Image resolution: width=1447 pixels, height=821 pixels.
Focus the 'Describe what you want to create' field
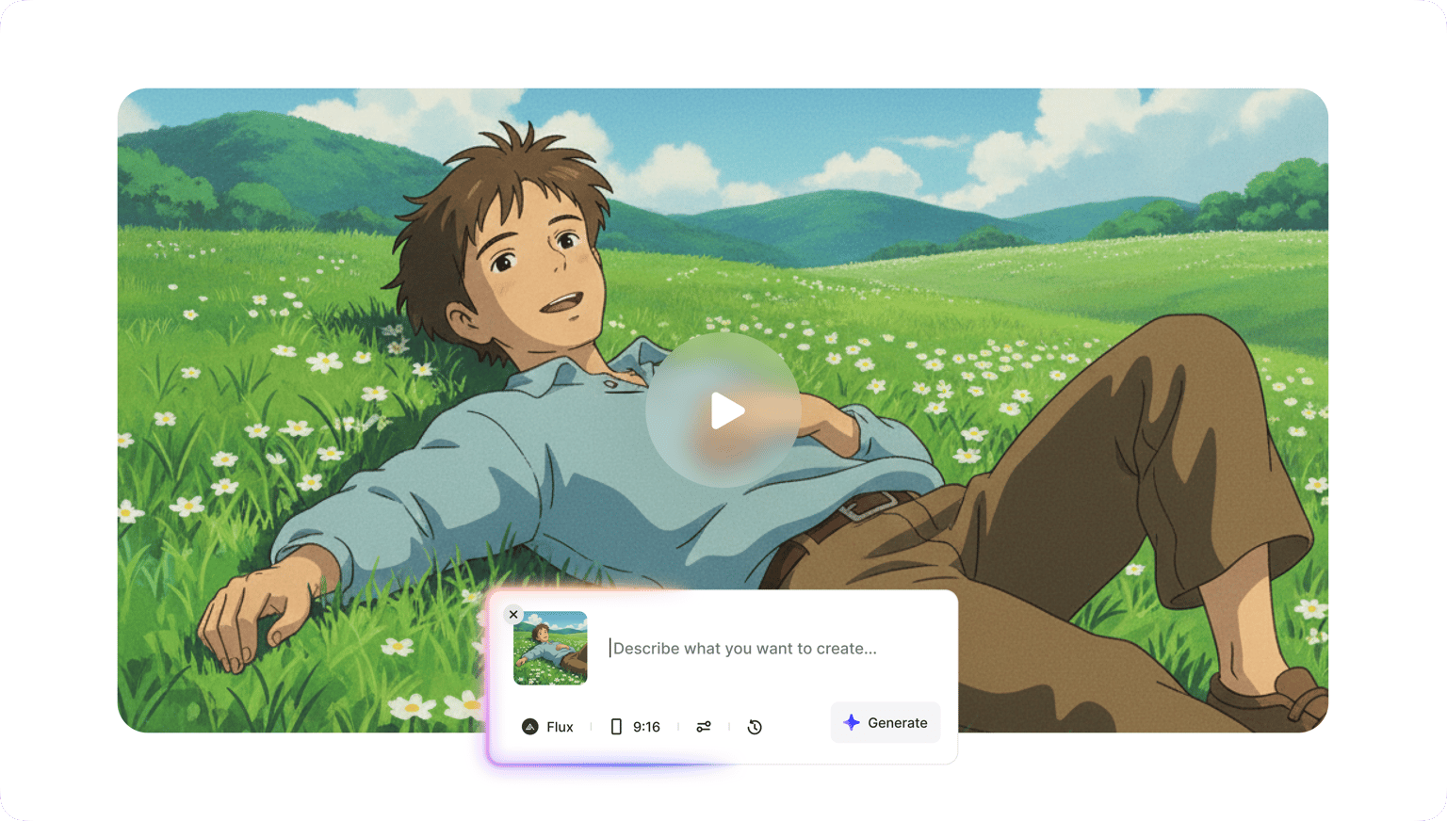click(754, 649)
